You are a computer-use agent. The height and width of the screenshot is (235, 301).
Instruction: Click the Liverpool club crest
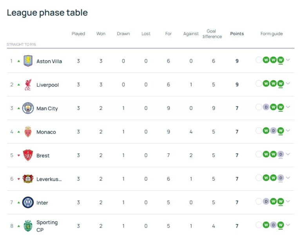28,85
